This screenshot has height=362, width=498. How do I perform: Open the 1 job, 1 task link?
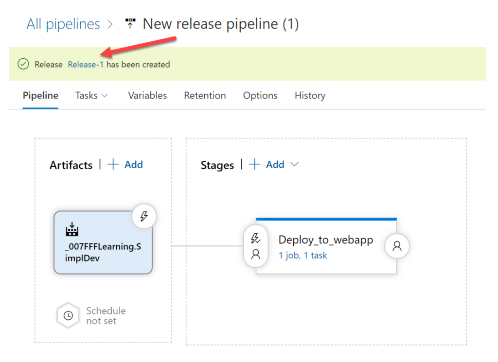pyautogui.click(x=302, y=256)
